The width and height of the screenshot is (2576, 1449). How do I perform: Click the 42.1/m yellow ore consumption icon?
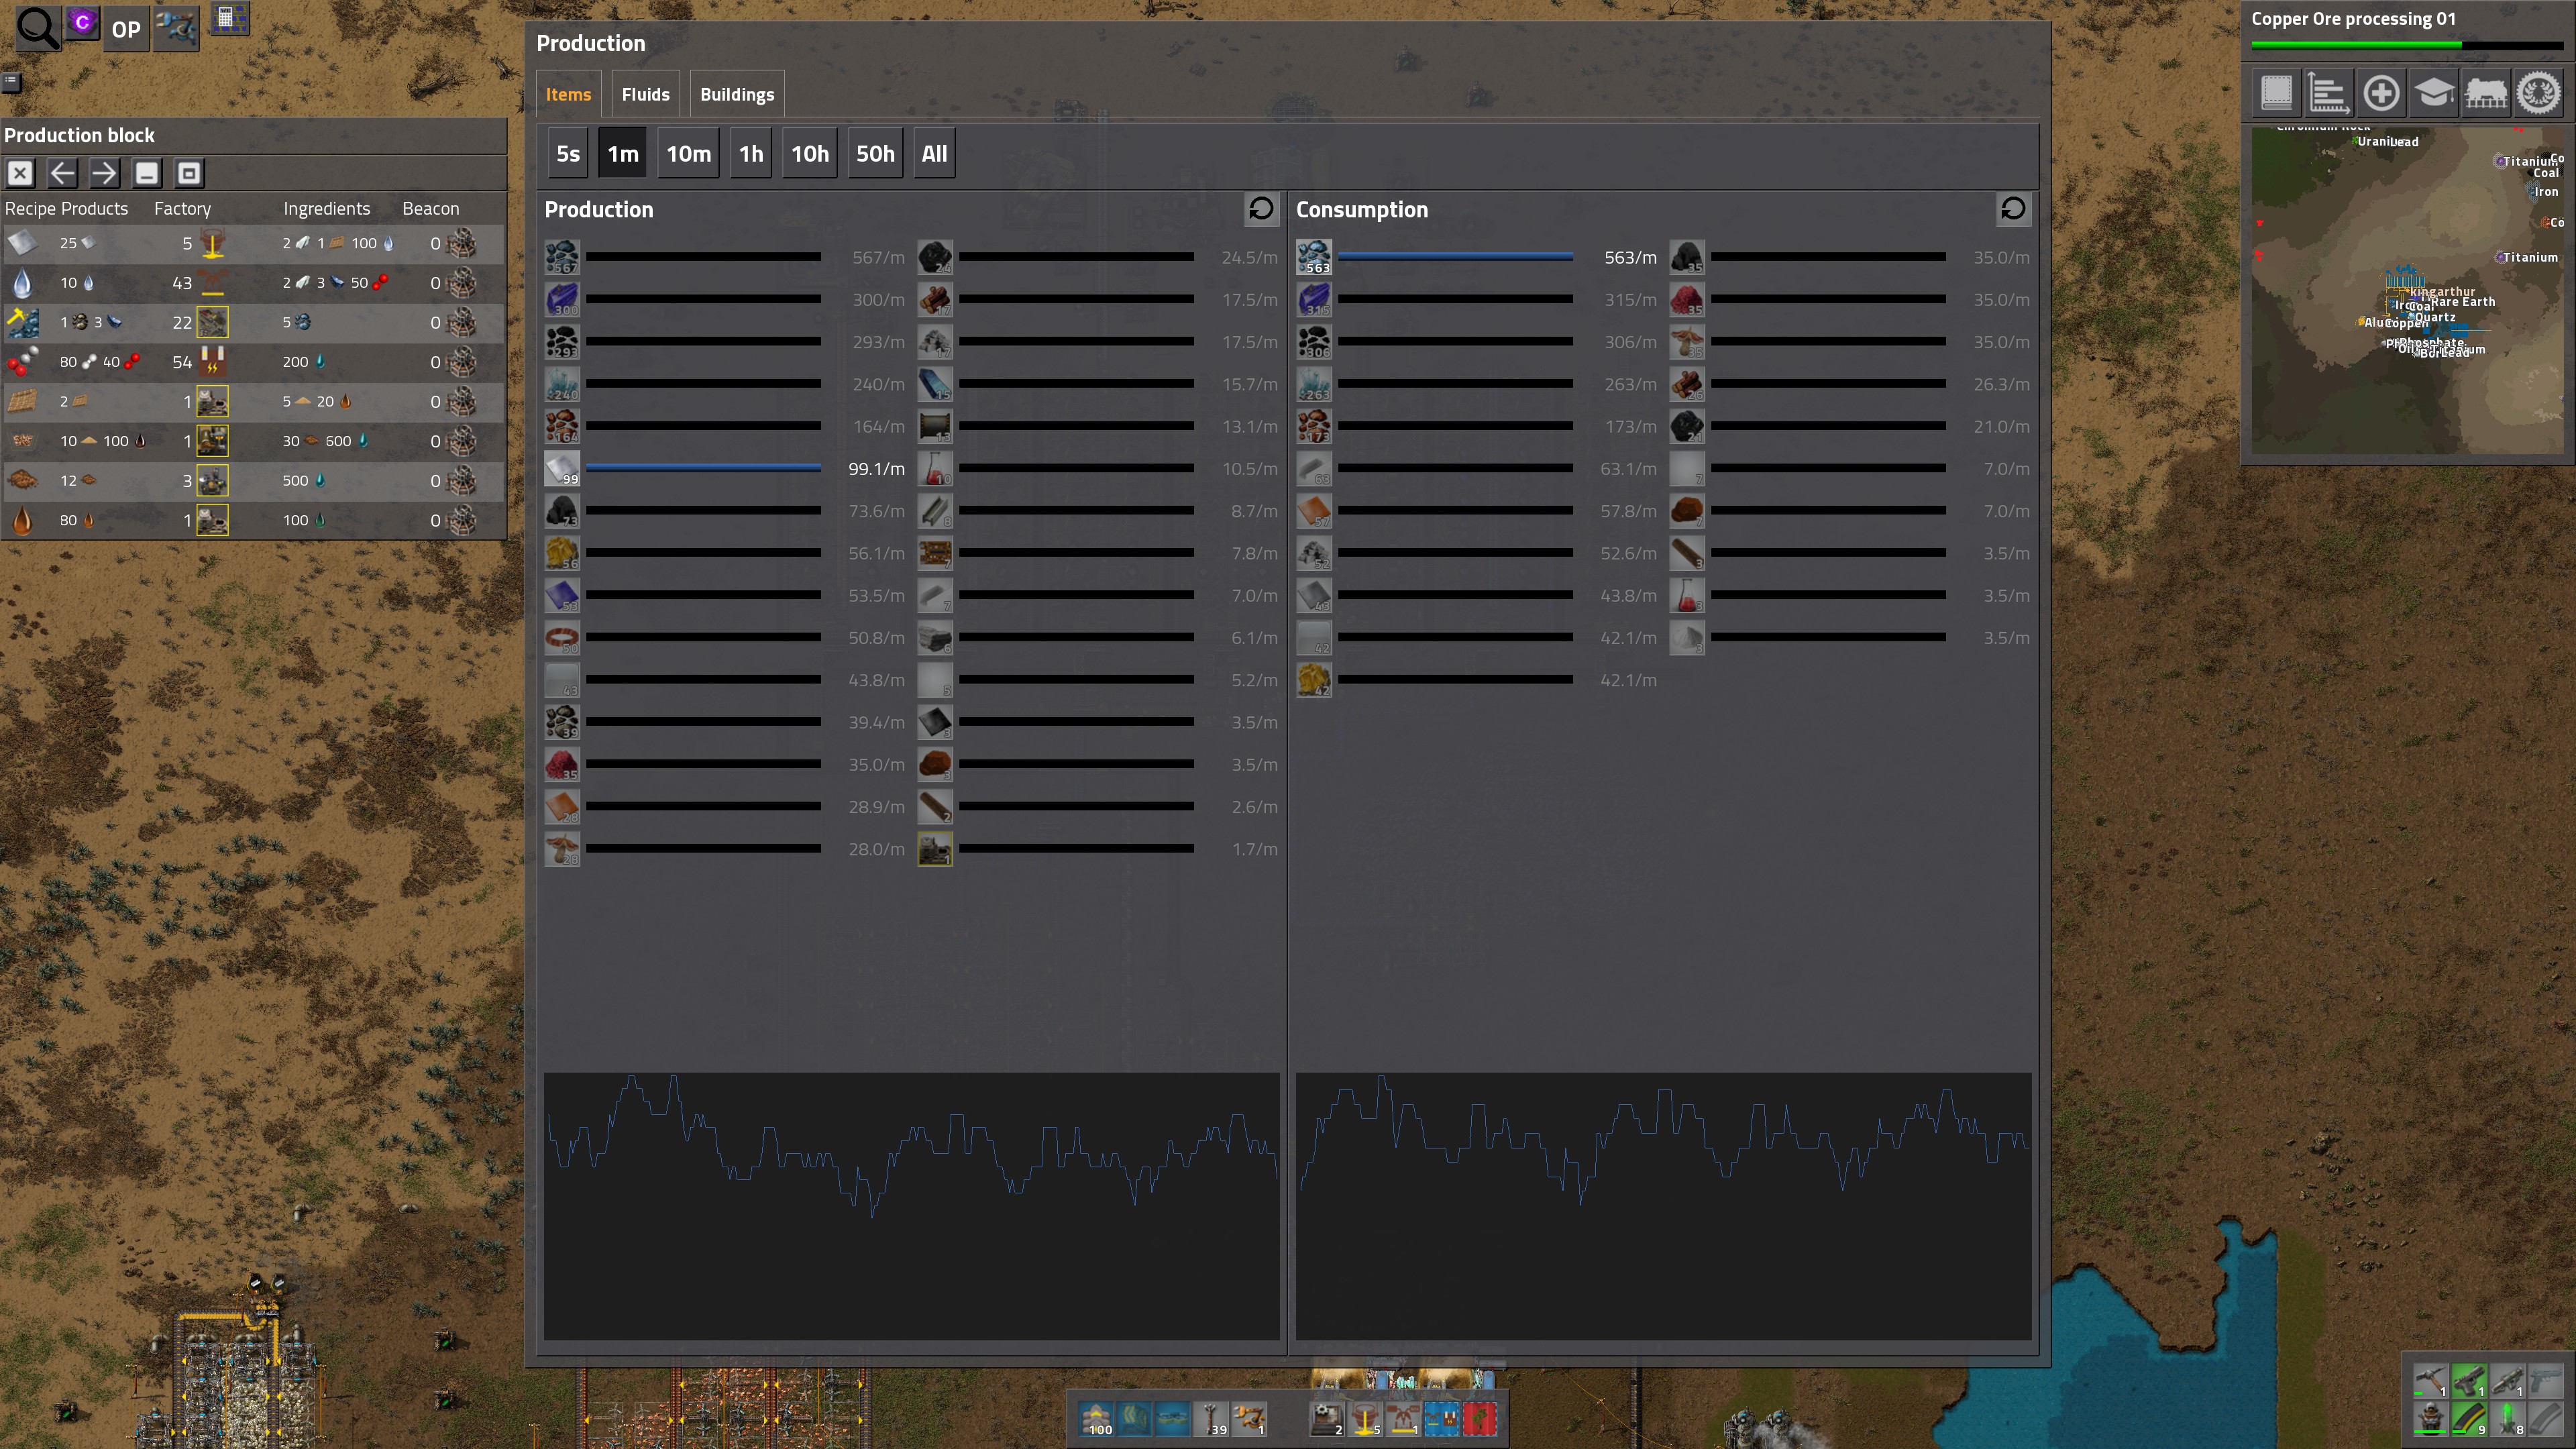tap(1314, 680)
